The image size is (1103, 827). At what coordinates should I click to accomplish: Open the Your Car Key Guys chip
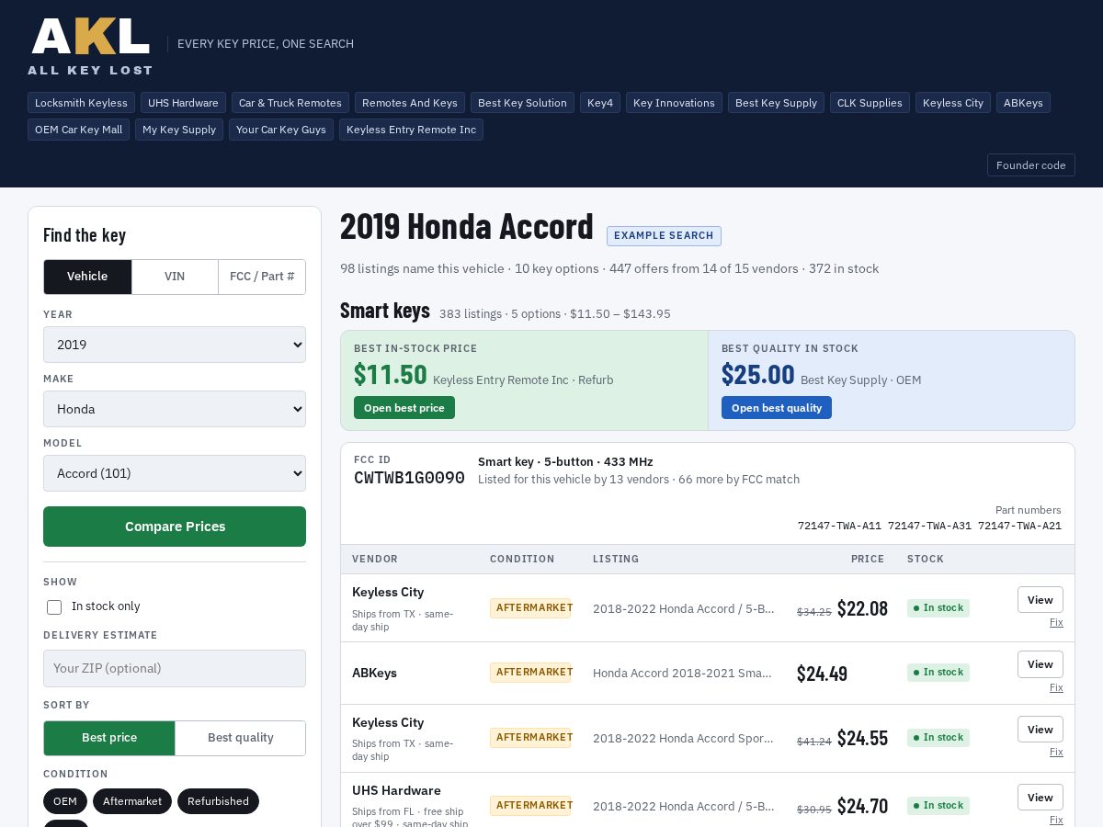pyautogui.click(x=281, y=130)
